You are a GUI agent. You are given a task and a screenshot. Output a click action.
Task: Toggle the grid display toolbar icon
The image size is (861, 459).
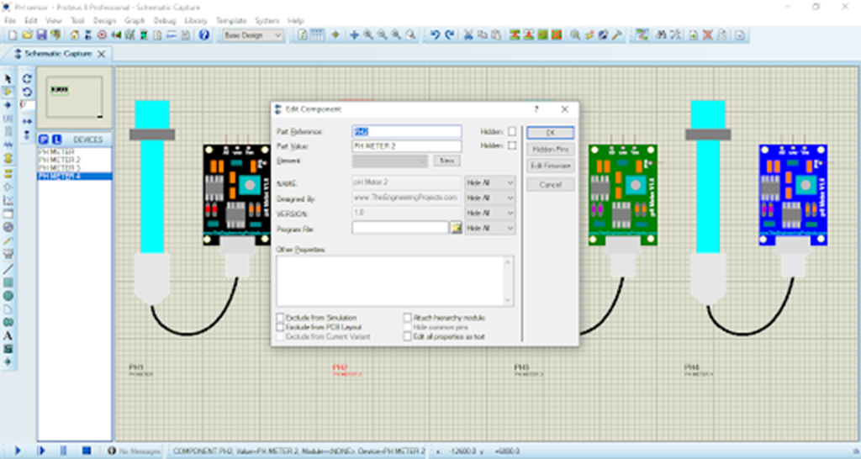coord(317,35)
